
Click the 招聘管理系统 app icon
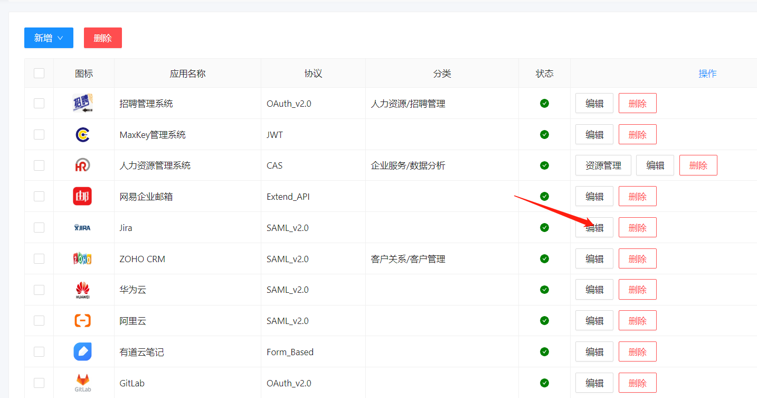(82, 103)
